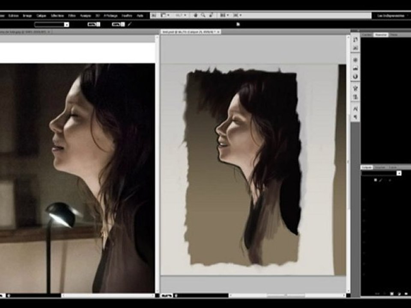
Task: Open the Affichage menu
Action: point(110,16)
